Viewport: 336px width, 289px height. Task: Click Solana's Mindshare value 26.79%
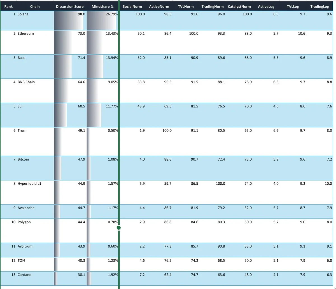[112, 14]
